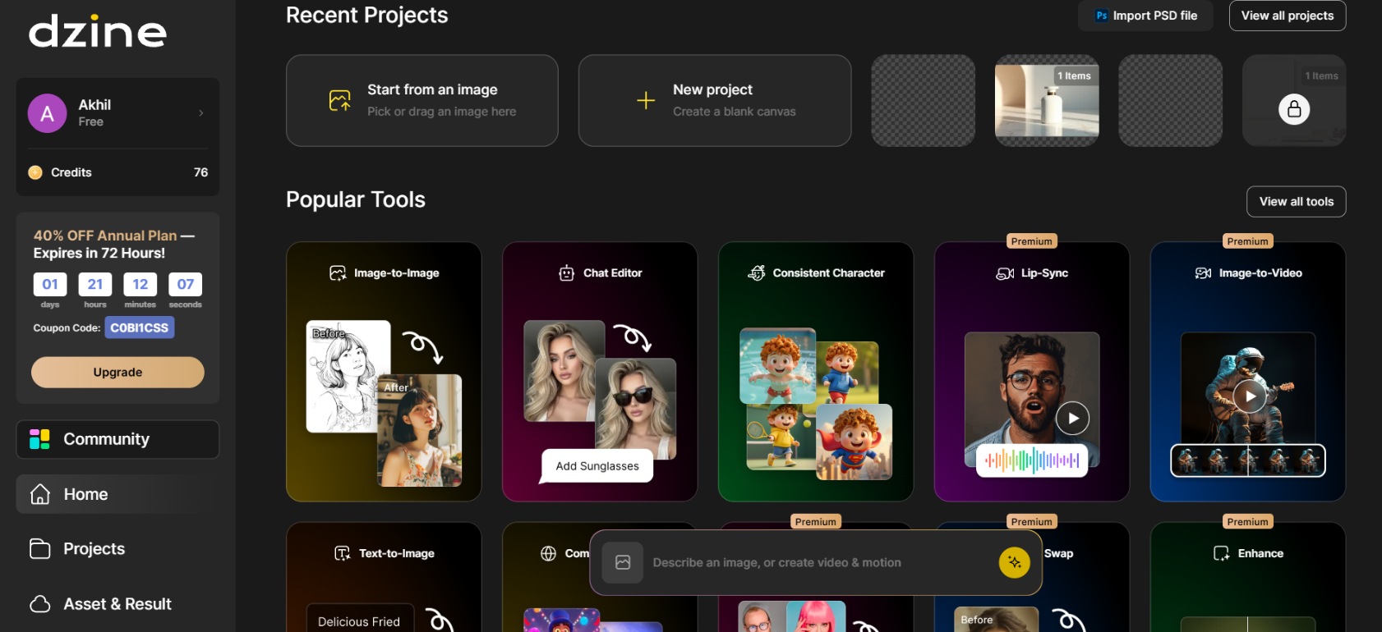
Task: Play the Lip-Sync preview video
Action: 1073,418
